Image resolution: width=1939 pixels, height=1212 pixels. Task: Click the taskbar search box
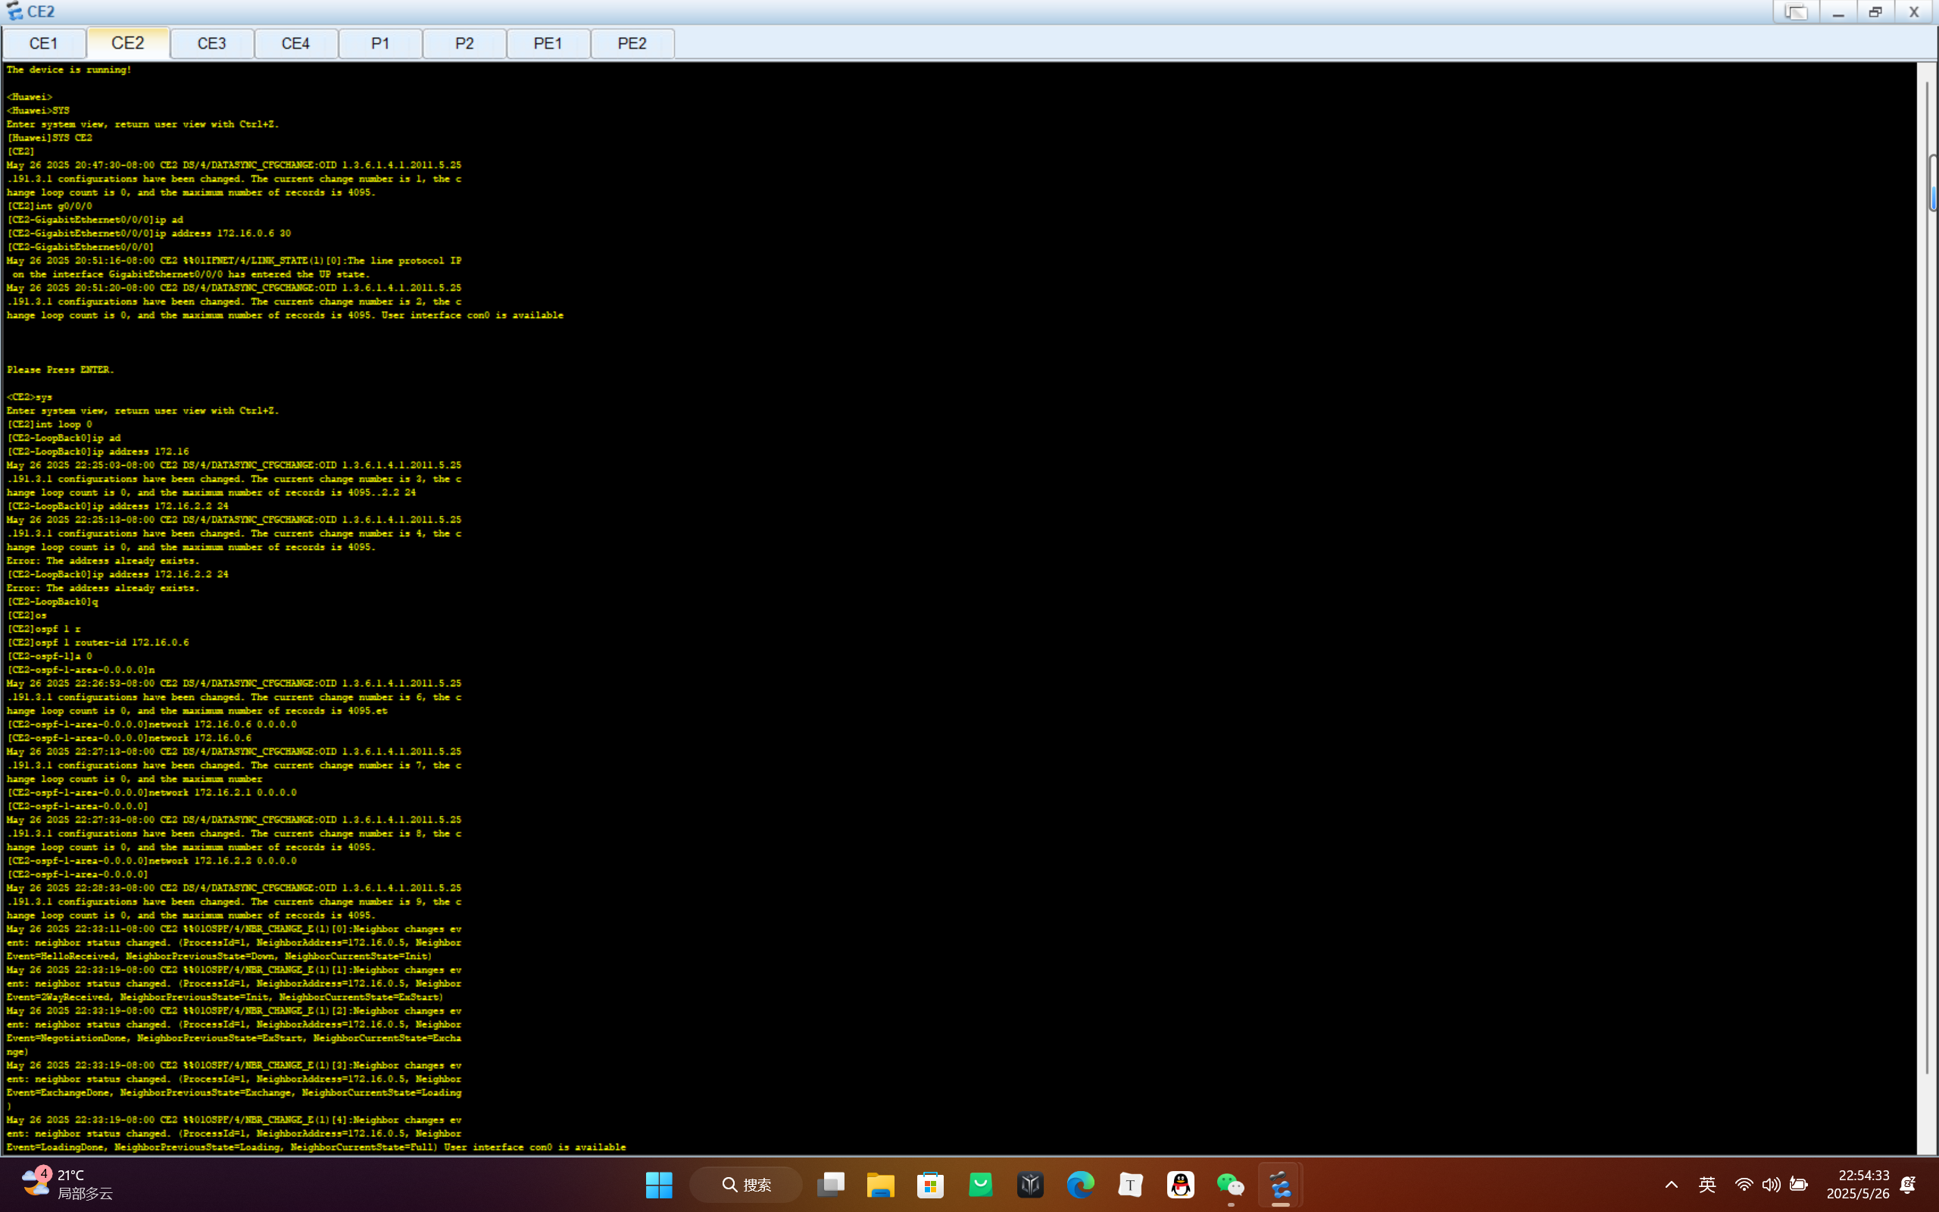point(746,1185)
